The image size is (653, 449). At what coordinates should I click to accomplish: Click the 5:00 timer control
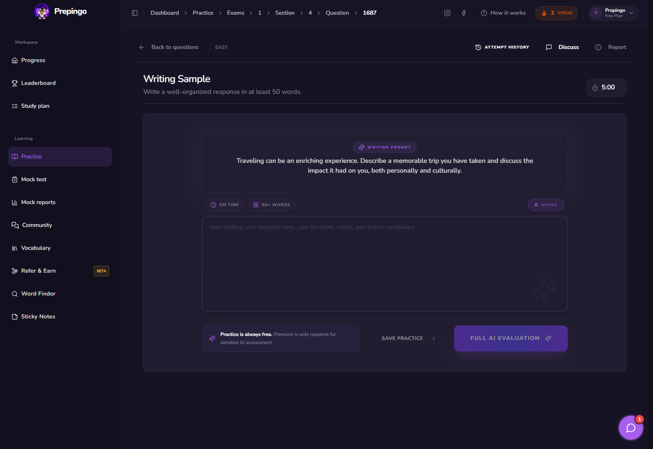606,88
